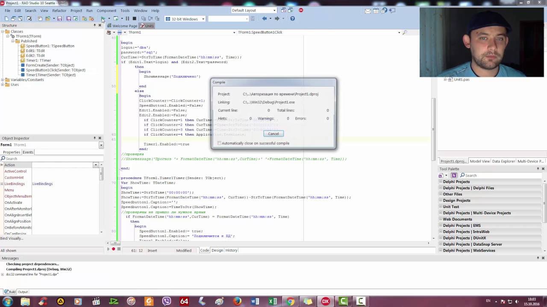Click the Forward navigation arrow icon

tap(277, 18)
